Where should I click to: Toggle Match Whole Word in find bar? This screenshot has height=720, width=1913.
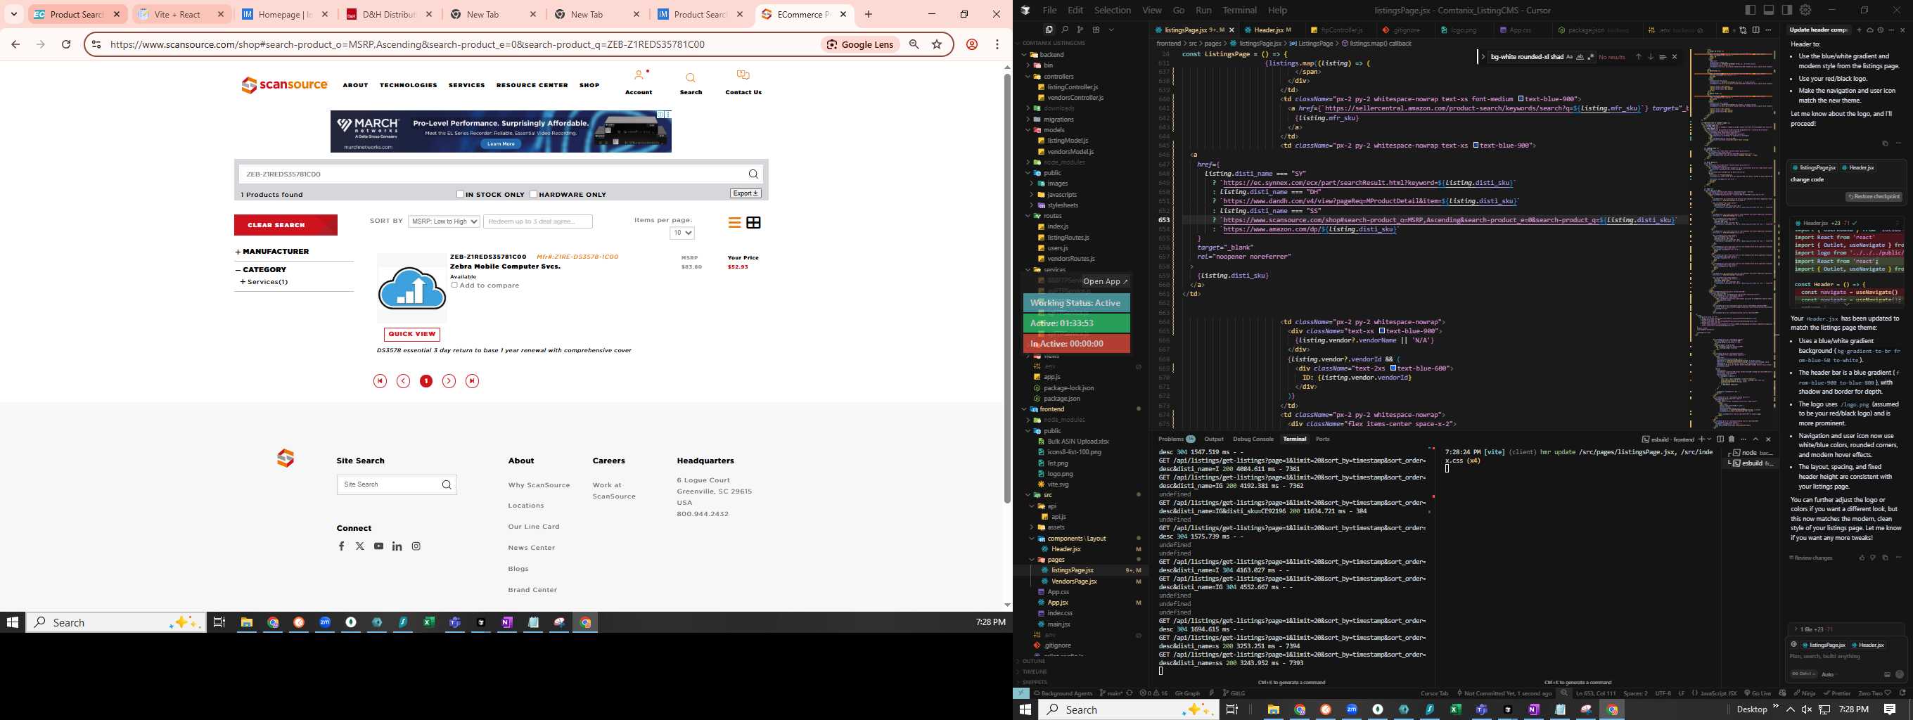coord(1580,57)
